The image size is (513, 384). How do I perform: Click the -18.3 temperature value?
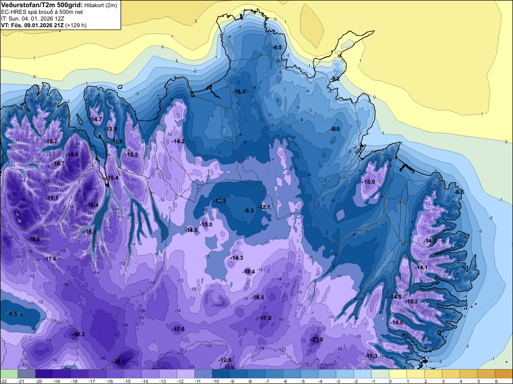point(78,334)
